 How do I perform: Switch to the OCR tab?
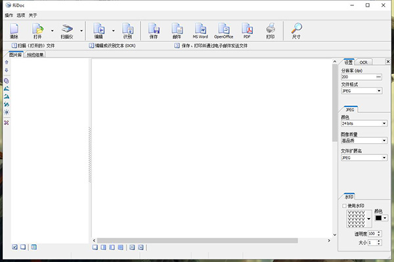[363, 62]
